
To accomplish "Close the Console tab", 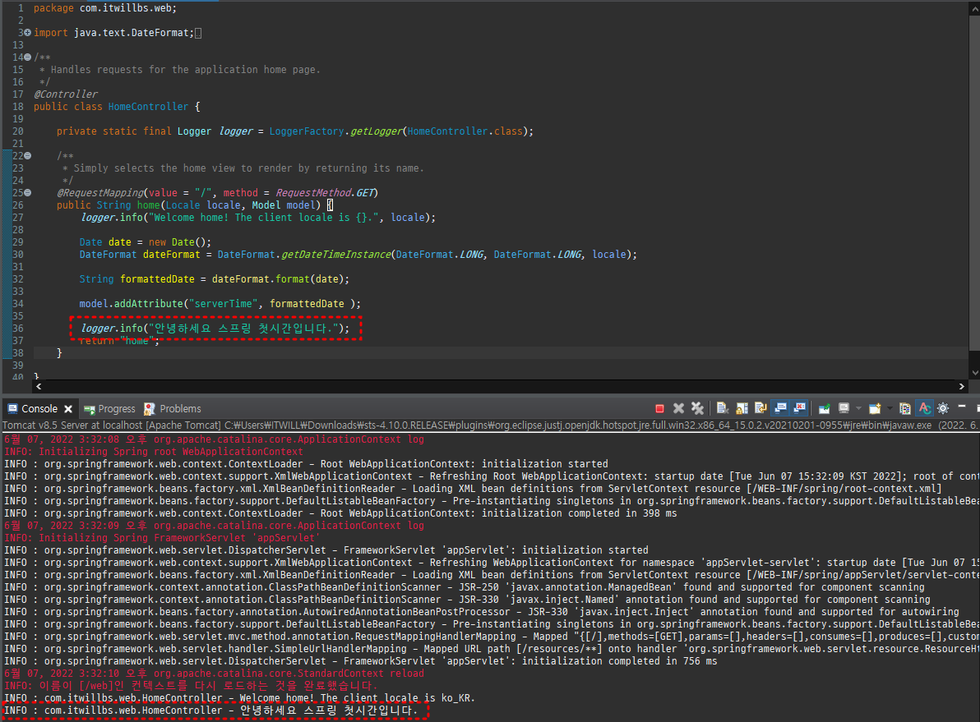I will pos(68,409).
